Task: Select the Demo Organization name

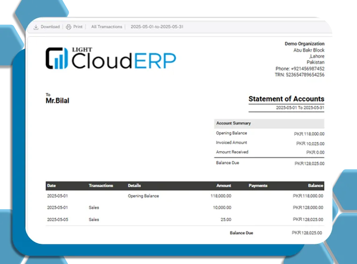Action: coord(305,44)
